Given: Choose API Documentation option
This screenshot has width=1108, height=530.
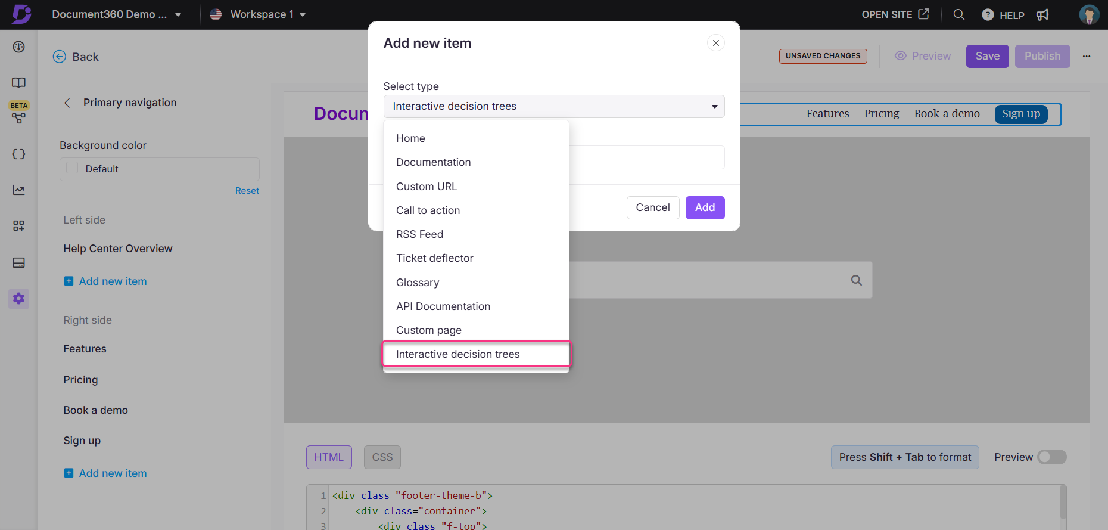Looking at the screenshot, I should (476, 306).
